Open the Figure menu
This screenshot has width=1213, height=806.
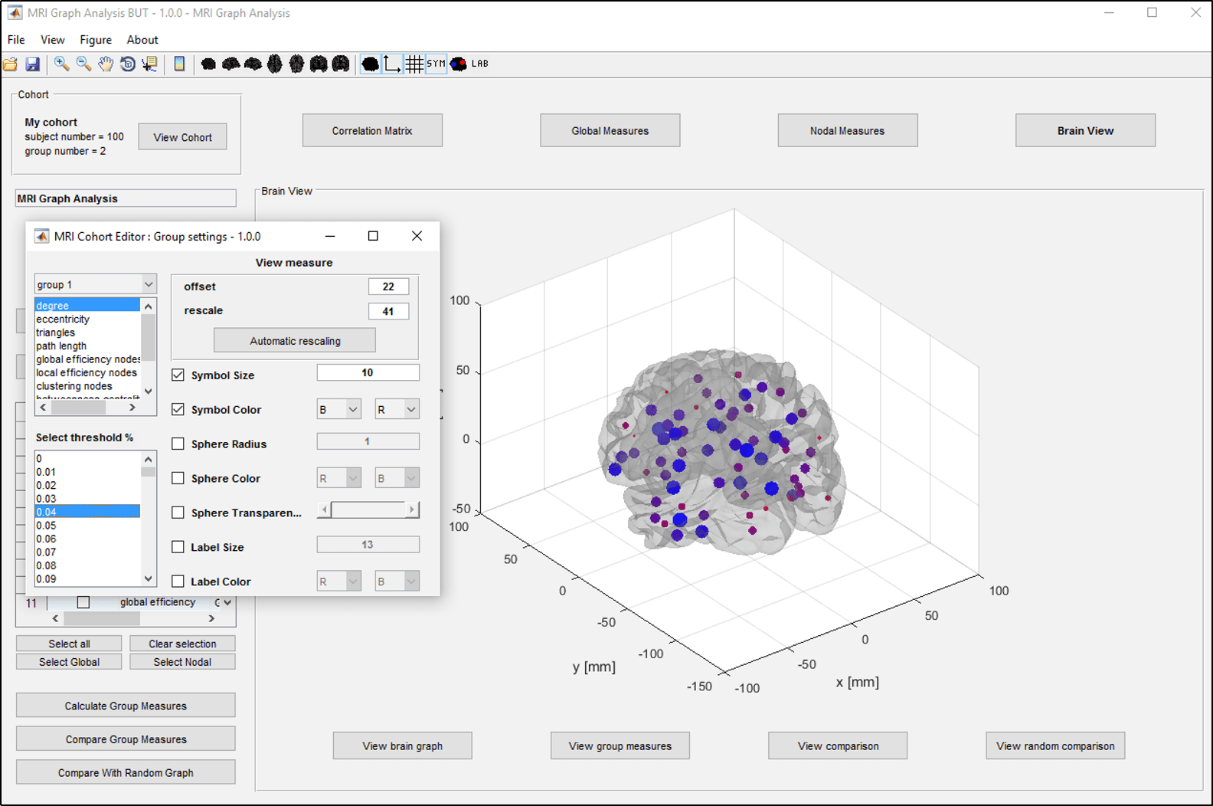(x=96, y=40)
